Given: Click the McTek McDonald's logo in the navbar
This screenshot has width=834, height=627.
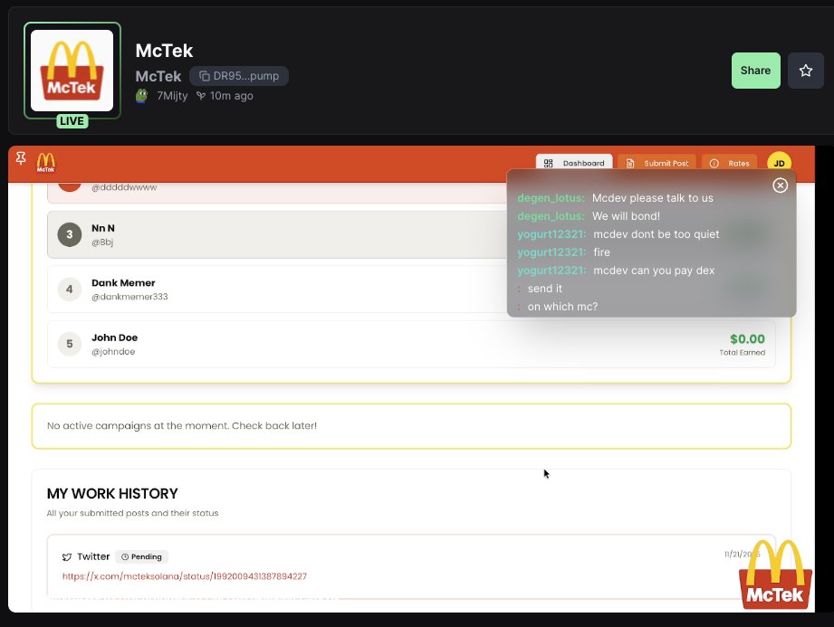Looking at the screenshot, I should pos(43,161).
